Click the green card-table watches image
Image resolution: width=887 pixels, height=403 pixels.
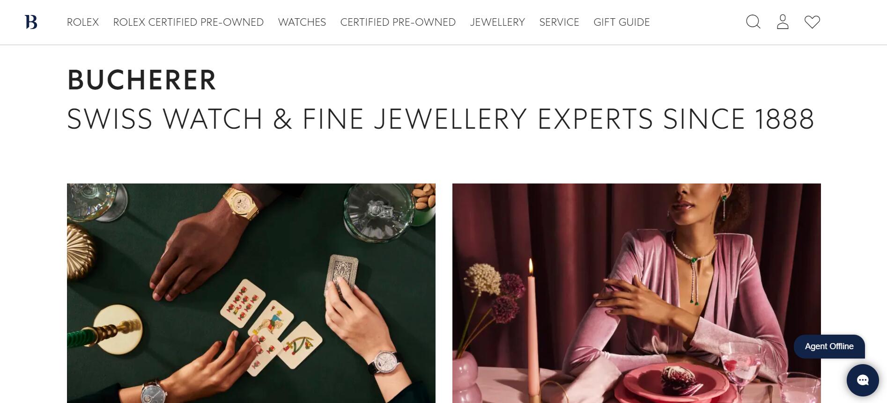(x=251, y=293)
